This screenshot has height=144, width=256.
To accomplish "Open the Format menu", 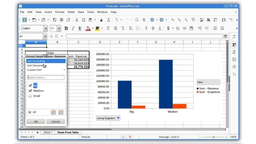I will 60,12.
